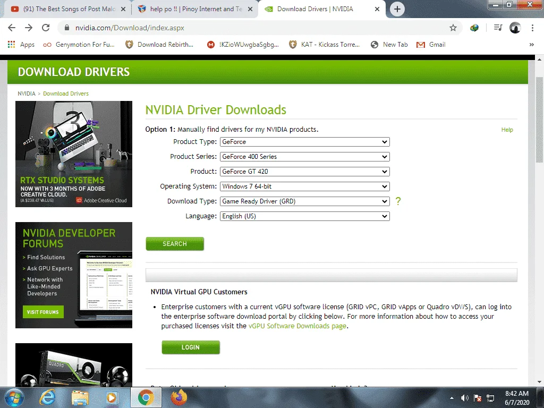Open Windows Media Player from the taskbar
Screen dimensions: 544x408
(111, 397)
